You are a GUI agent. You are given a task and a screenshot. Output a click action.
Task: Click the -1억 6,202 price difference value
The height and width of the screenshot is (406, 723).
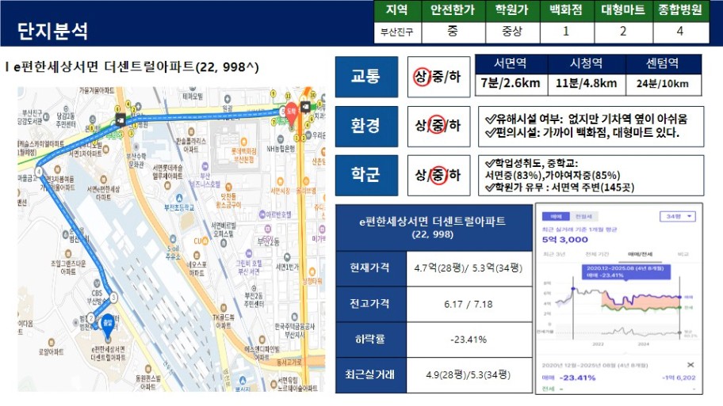click(679, 378)
